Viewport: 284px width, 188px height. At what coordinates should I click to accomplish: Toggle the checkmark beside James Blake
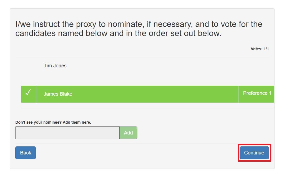coord(28,94)
